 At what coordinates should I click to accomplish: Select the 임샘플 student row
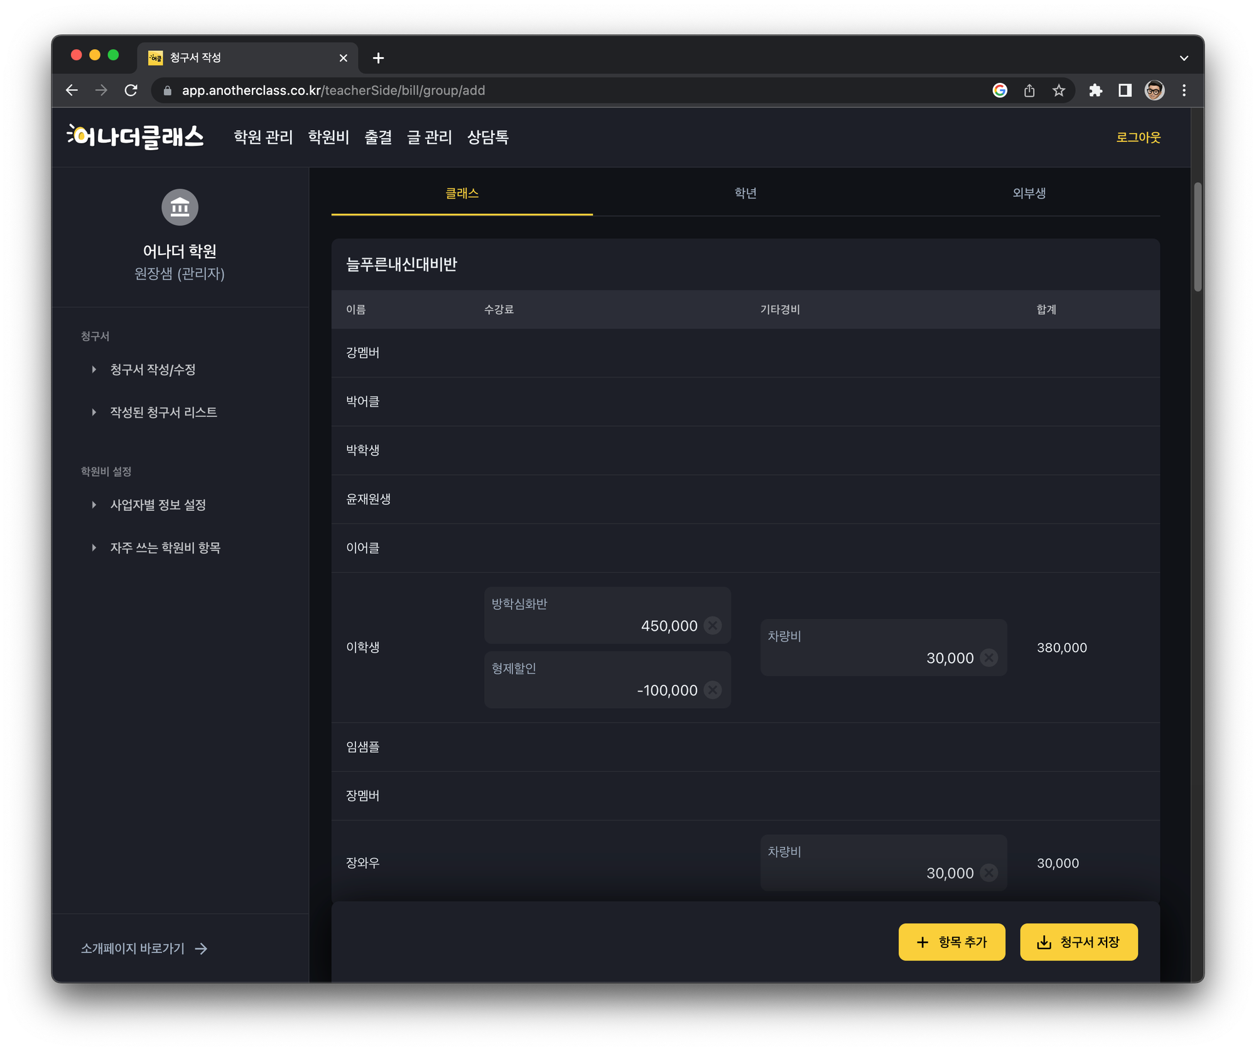pyautogui.click(x=745, y=746)
